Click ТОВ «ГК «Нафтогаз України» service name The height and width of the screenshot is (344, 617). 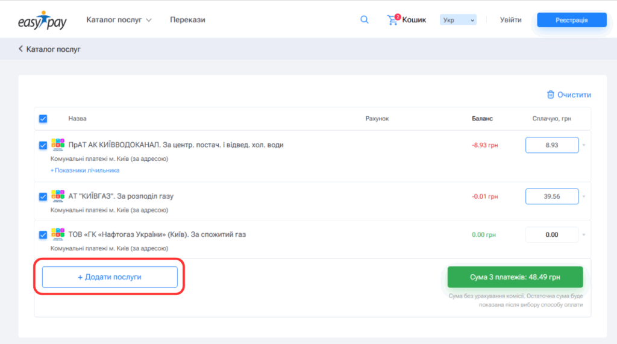(157, 234)
